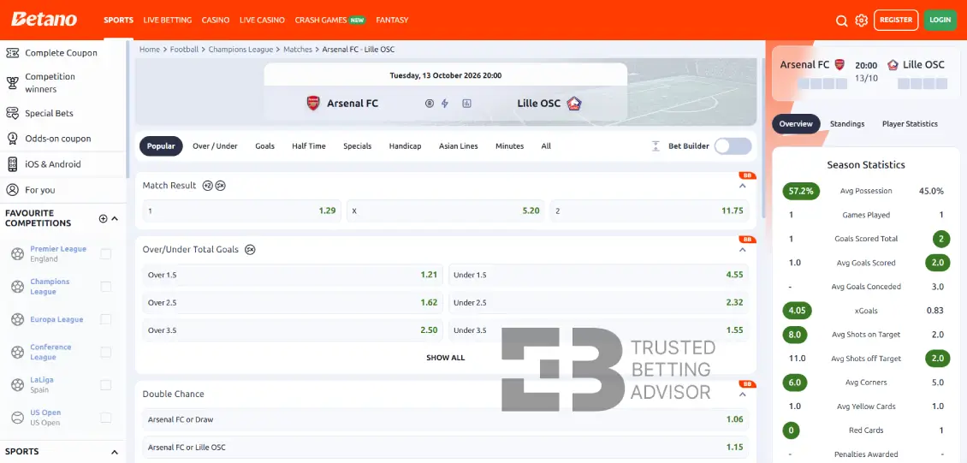The image size is (967, 463).
Task: Collapse the Match Result market
Action: point(743,186)
